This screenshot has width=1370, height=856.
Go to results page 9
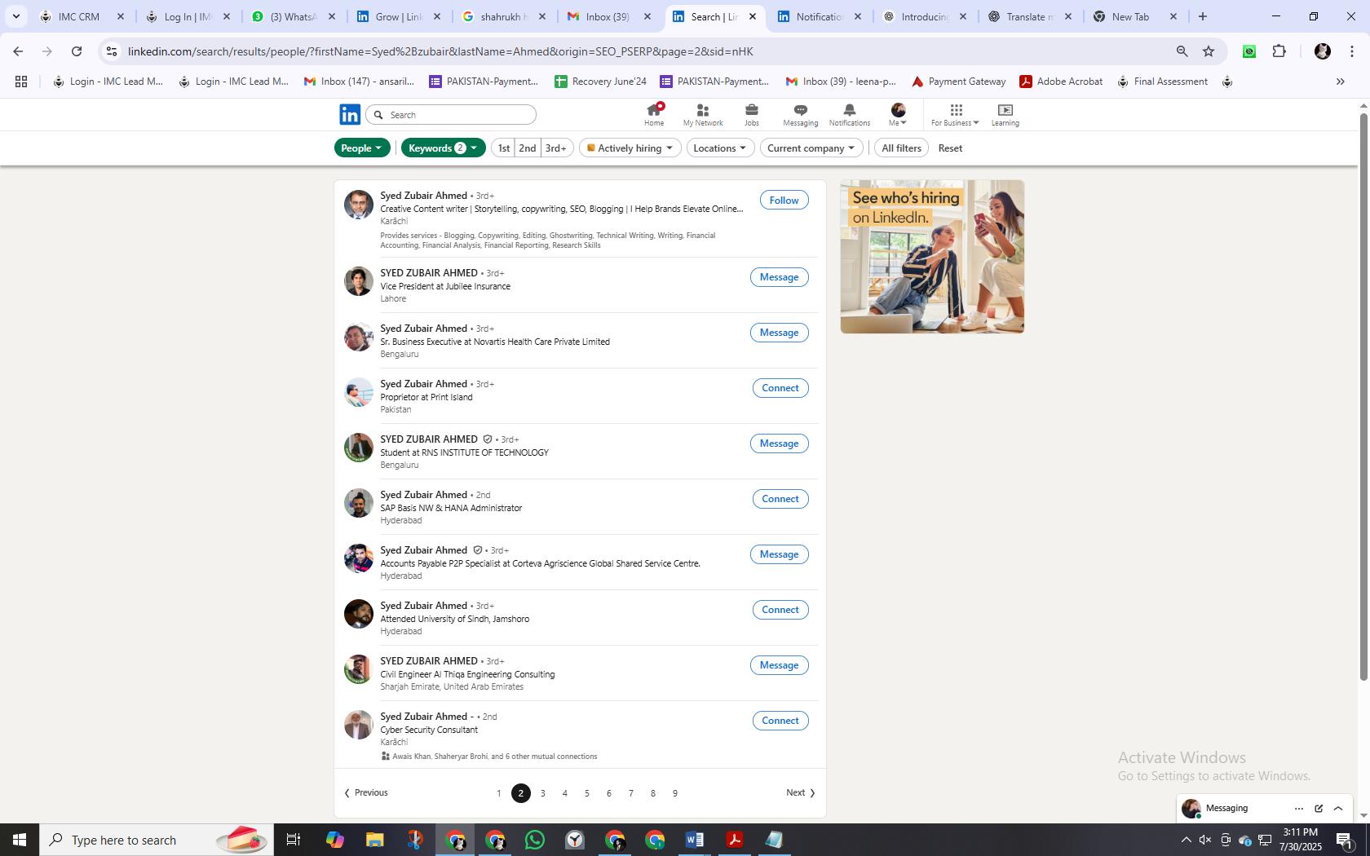click(675, 793)
